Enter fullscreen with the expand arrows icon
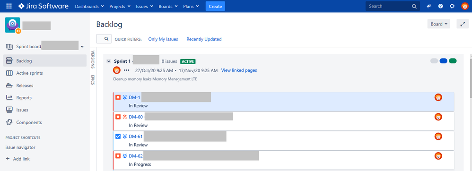Image resolution: width=472 pixels, height=171 pixels. coord(463,24)
